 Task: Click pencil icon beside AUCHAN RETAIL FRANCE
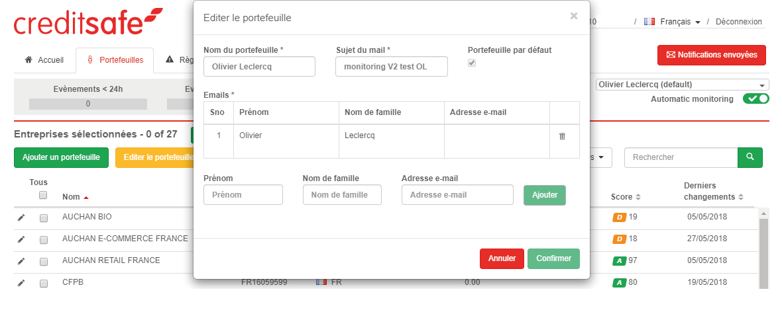[21, 261]
